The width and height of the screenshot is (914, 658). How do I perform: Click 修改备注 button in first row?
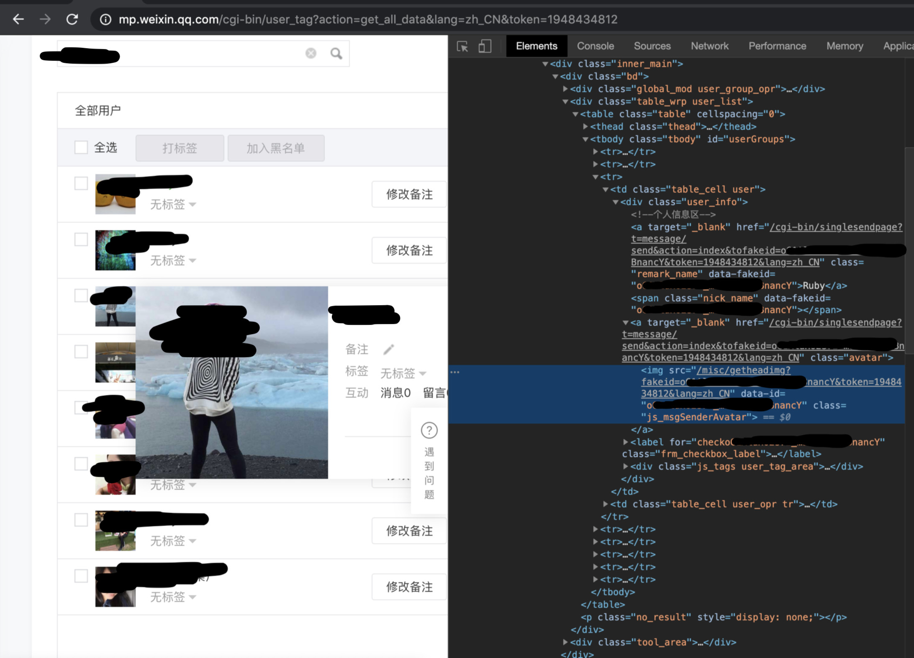click(x=409, y=194)
